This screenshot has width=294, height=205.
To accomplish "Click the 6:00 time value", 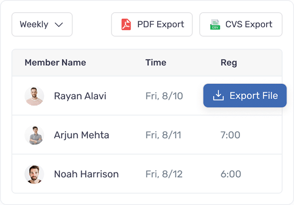I will point(231,174).
